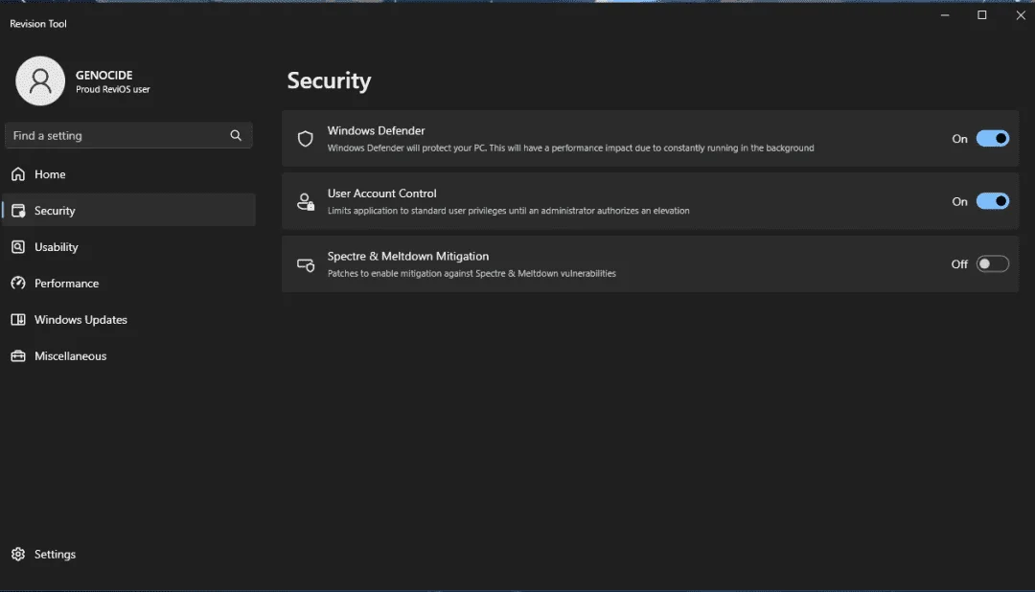Click the On label beside User Account Control
This screenshot has width=1035, height=592.
959,201
